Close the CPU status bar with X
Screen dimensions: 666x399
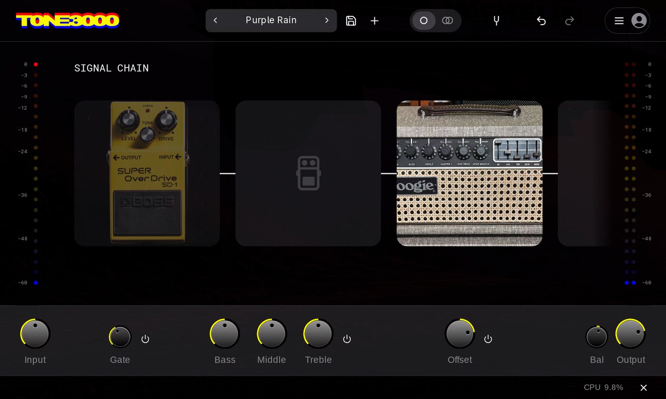[644, 388]
